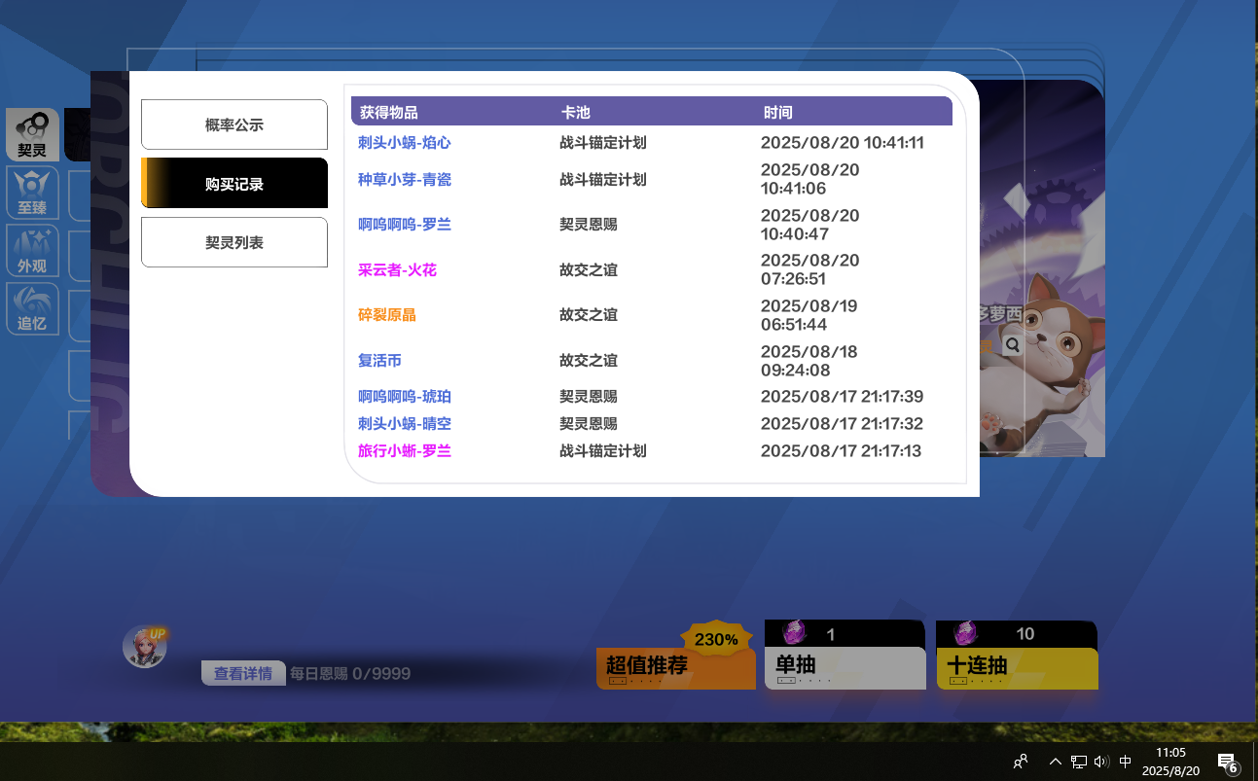Click the item 采云者-火花
This screenshot has width=1258, height=781.
point(397,270)
